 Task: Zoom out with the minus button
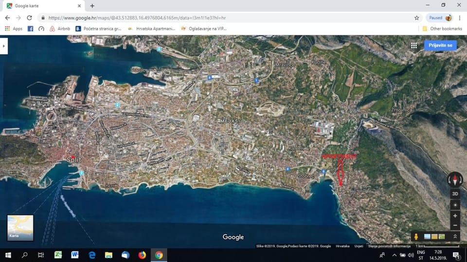coord(455,225)
